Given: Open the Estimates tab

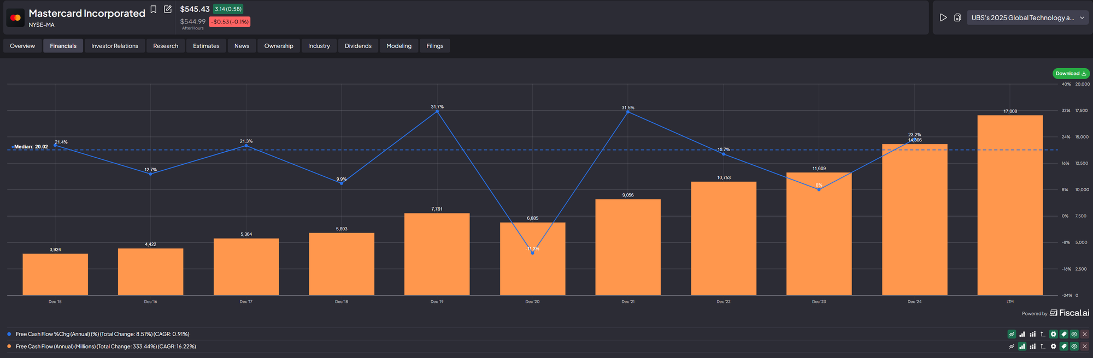Looking at the screenshot, I should (x=206, y=46).
